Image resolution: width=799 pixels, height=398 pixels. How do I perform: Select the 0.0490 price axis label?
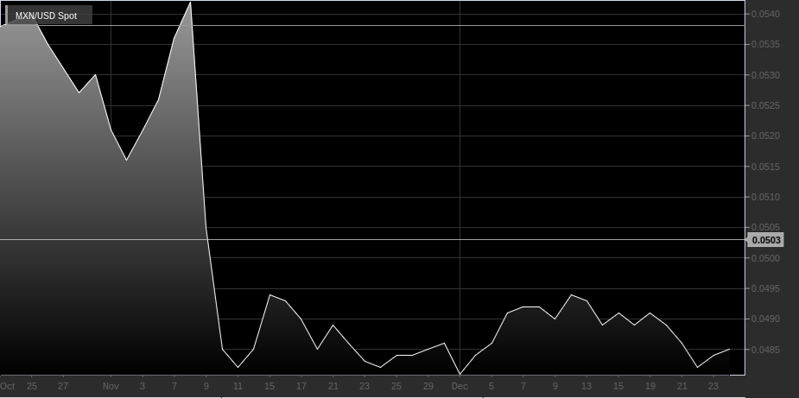point(766,319)
